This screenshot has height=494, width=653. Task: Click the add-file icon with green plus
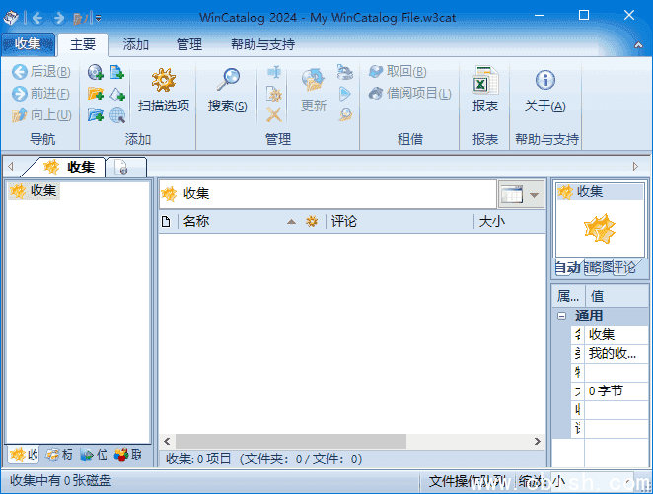pyautogui.click(x=117, y=72)
